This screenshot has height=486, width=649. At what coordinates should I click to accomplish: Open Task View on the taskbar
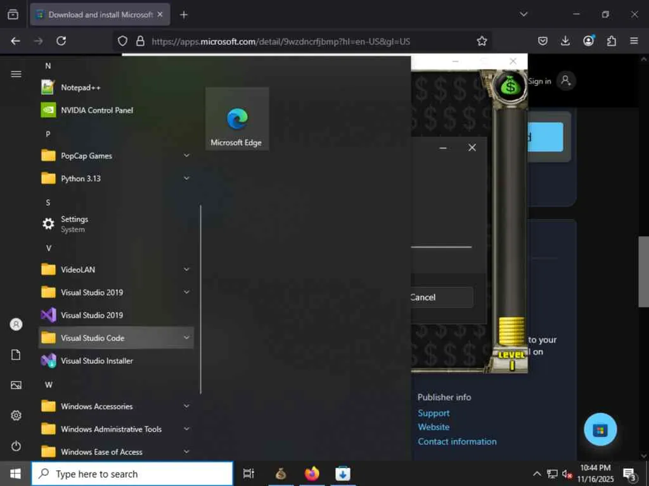coord(248,473)
